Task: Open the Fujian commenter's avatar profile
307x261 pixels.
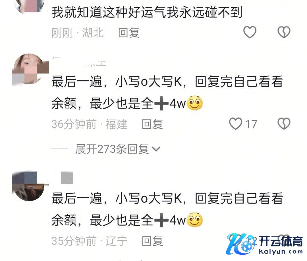Action: [29, 69]
